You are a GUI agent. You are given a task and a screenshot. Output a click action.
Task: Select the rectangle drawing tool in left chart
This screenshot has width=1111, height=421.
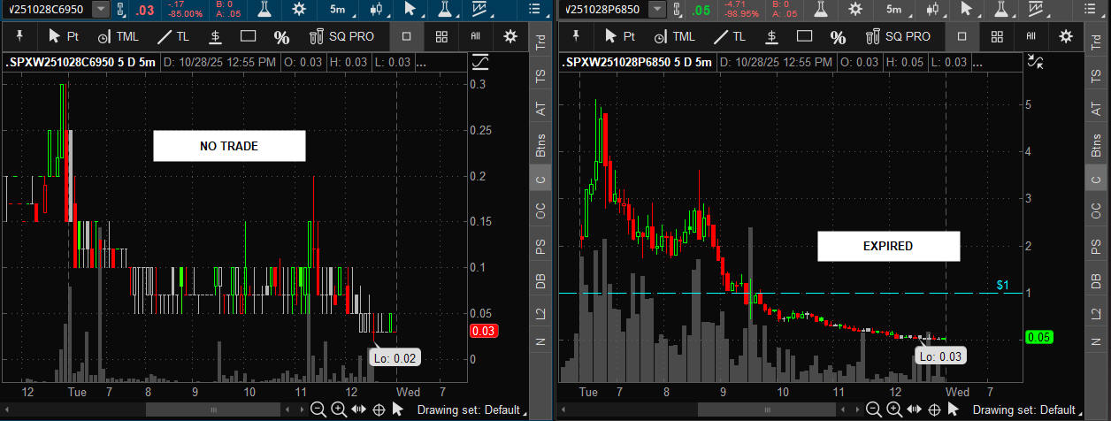tap(249, 36)
